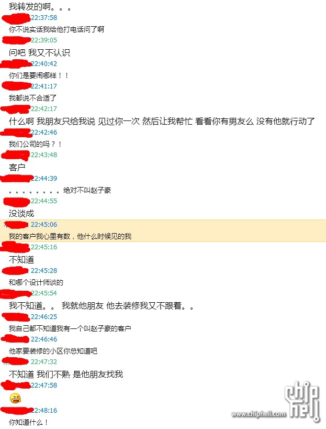Click the message '我们公司的吗？！'

pos(36,144)
